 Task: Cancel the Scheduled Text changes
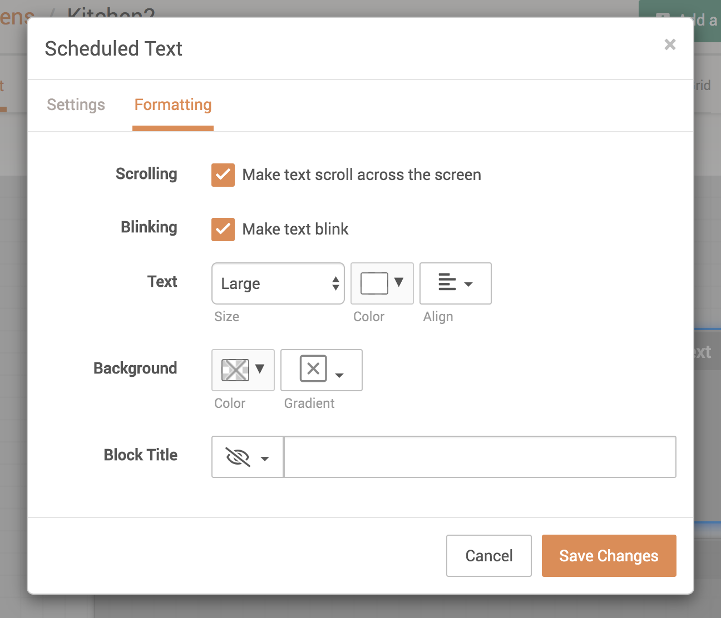[x=488, y=555]
